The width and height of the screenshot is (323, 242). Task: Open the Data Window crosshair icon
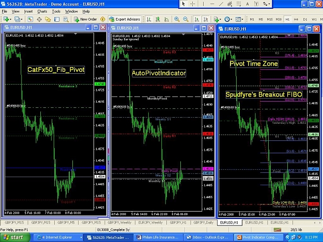coord(39,19)
